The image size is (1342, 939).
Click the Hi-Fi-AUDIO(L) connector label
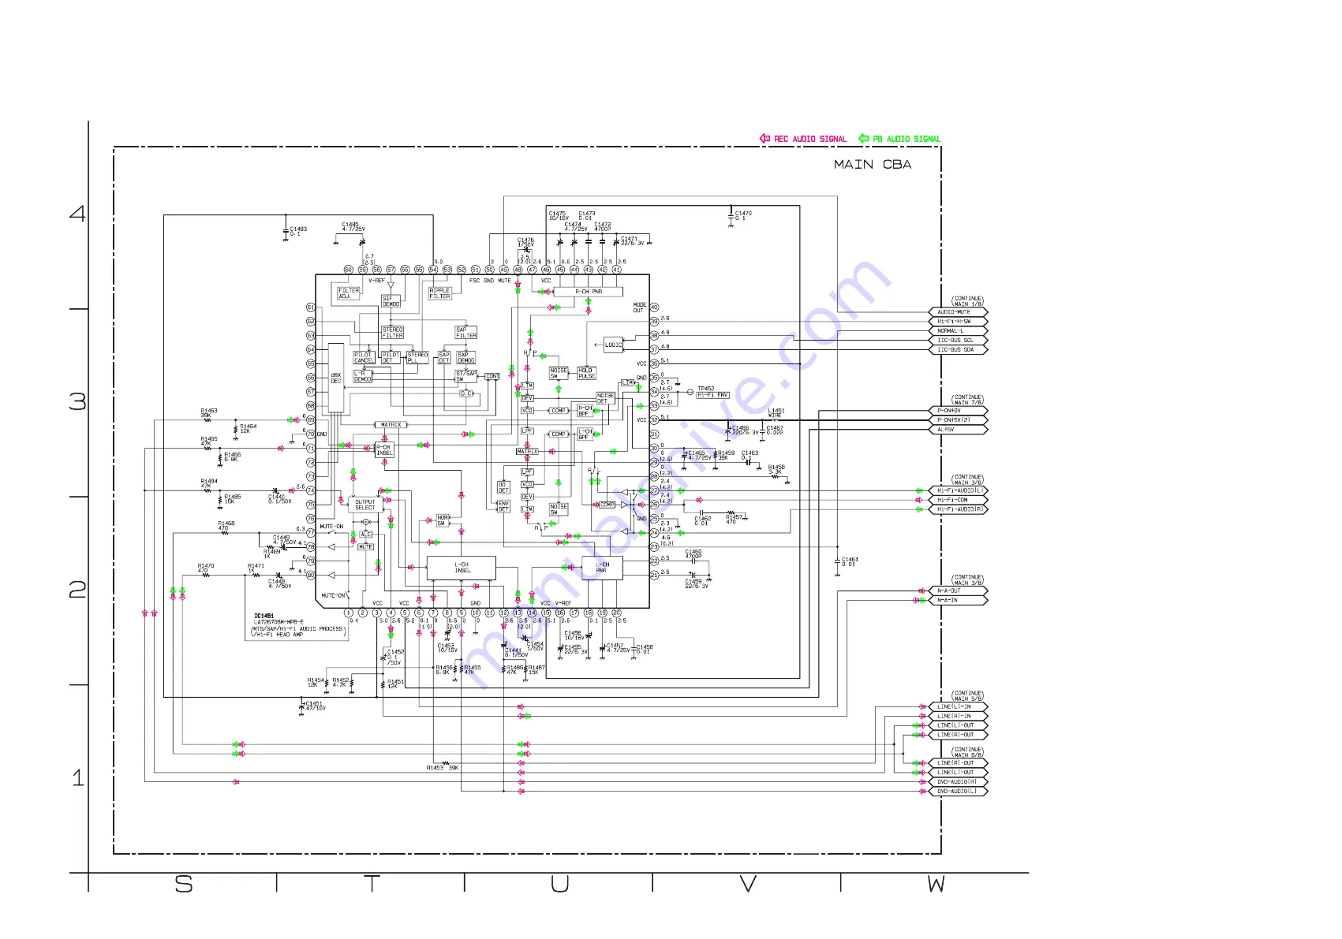pos(957,490)
